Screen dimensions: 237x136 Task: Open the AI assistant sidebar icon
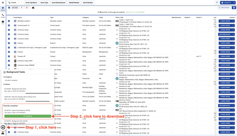click(3, 22)
